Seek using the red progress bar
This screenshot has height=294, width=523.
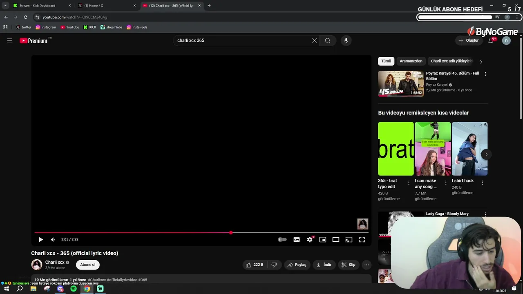coord(201,233)
